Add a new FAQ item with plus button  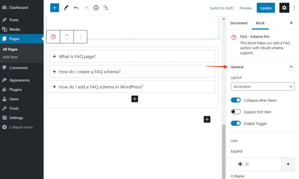[135, 99]
